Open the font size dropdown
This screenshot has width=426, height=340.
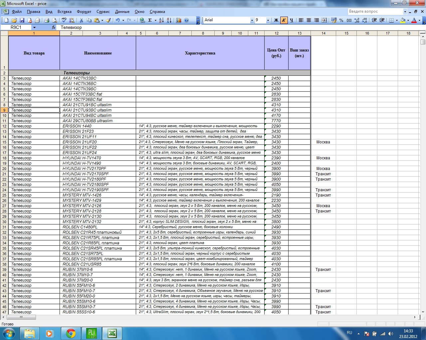(x=268, y=20)
